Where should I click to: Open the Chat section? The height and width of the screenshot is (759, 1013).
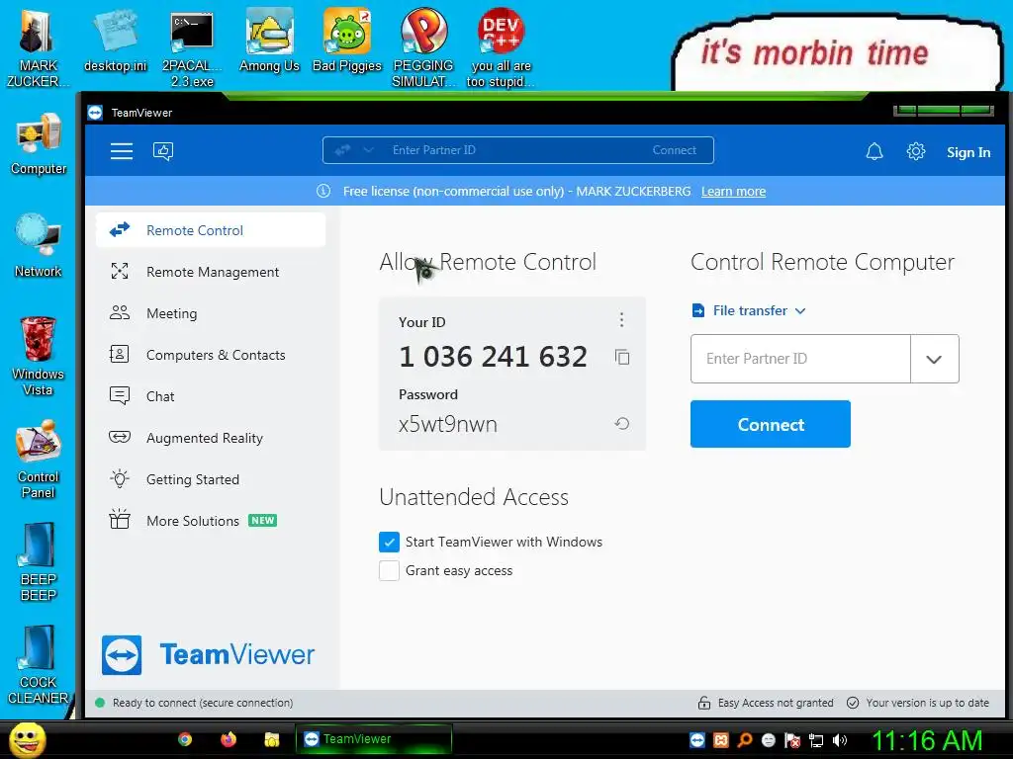coord(211,396)
